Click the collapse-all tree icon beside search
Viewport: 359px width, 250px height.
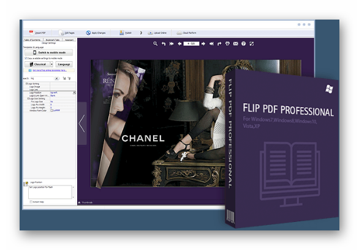click(69, 78)
